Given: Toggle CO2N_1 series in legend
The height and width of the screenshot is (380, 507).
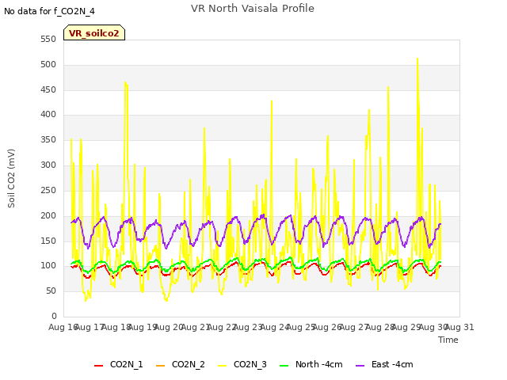Looking at the screenshot, I should (118, 364).
